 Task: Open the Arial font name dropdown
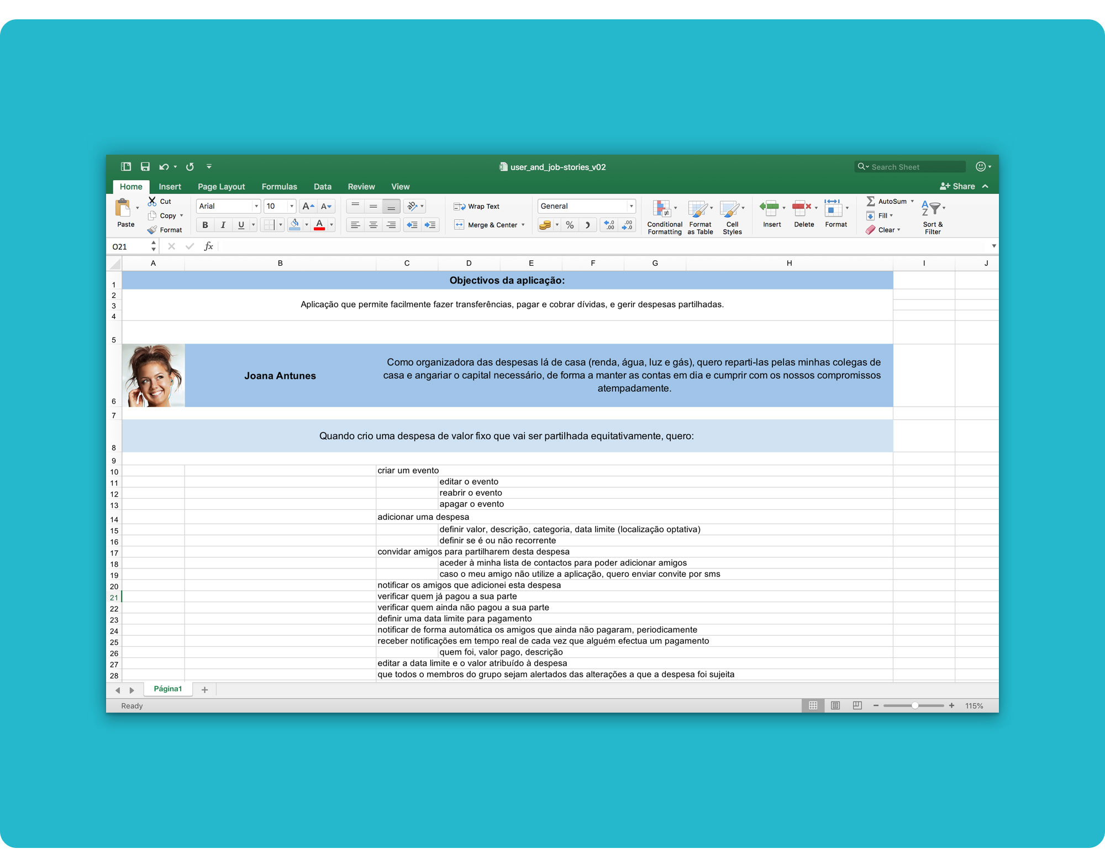[x=256, y=206]
